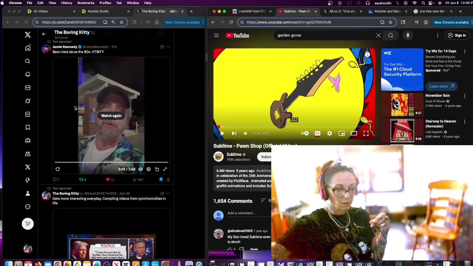Search YouTube with voice microphone

(408, 35)
